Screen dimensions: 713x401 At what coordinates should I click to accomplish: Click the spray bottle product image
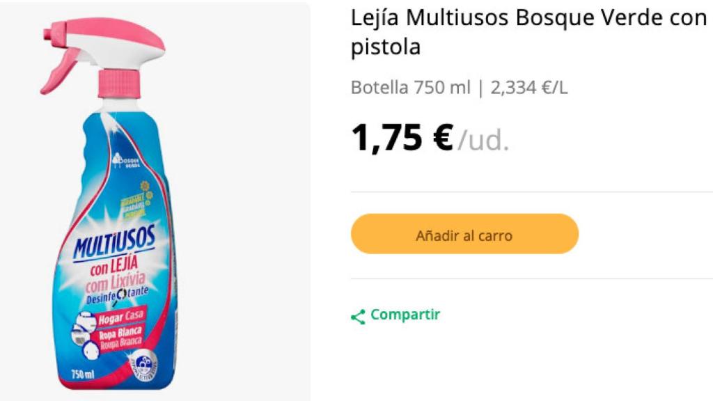coord(111,209)
